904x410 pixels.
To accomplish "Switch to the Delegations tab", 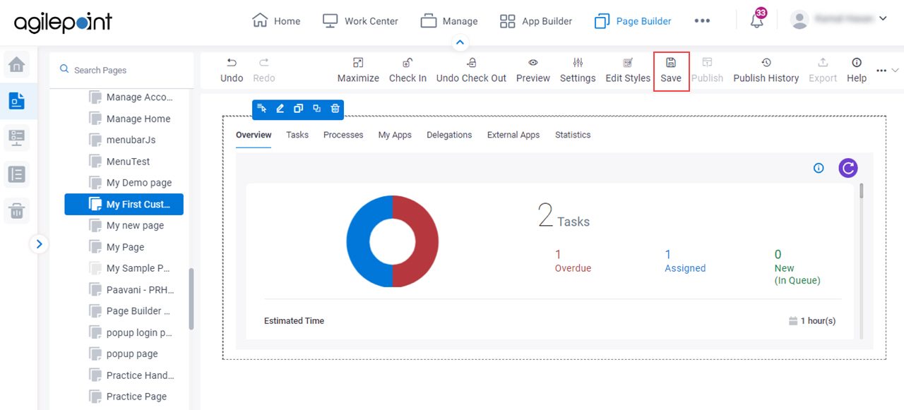I will pos(449,135).
